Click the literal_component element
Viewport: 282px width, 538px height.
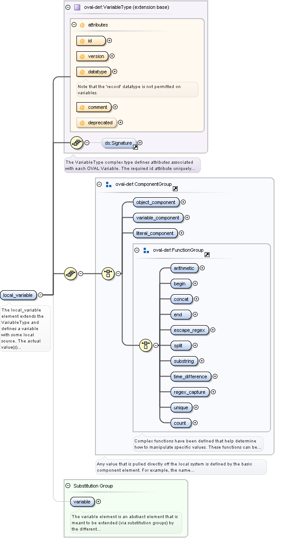coord(155,233)
